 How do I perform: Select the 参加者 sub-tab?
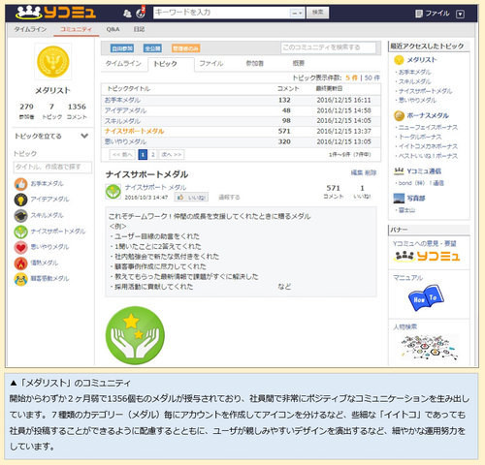tap(255, 63)
